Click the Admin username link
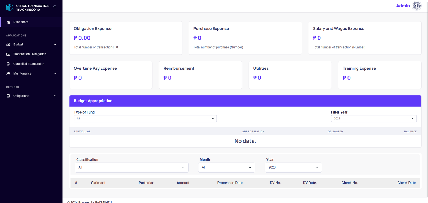 pos(403,6)
